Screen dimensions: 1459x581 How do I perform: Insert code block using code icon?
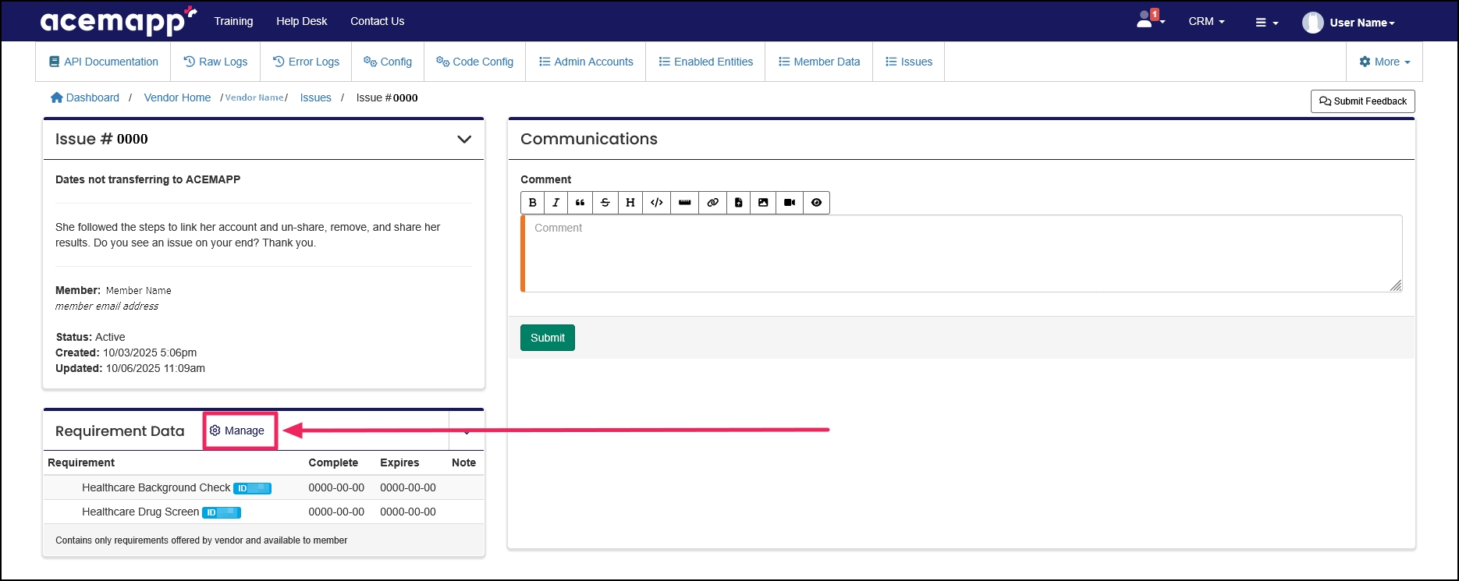pyautogui.click(x=657, y=203)
